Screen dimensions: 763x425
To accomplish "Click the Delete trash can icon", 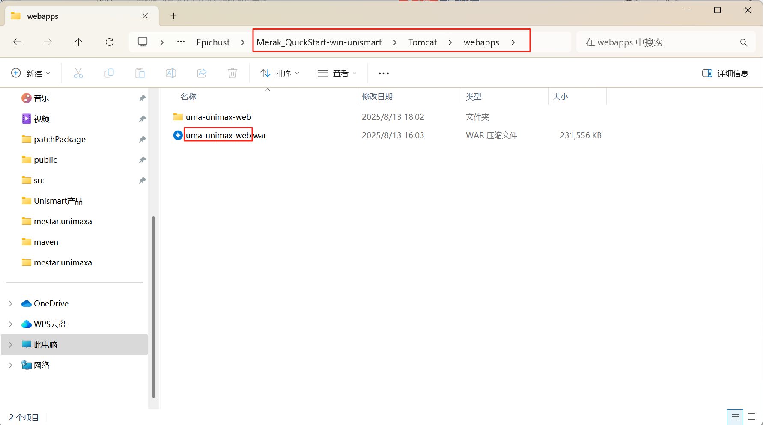I will point(232,74).
